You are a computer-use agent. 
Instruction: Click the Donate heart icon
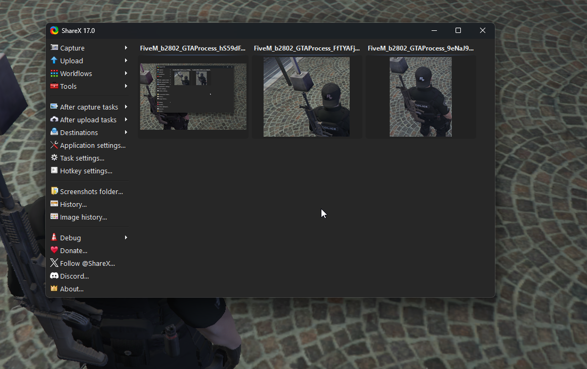tap(54, 250)
